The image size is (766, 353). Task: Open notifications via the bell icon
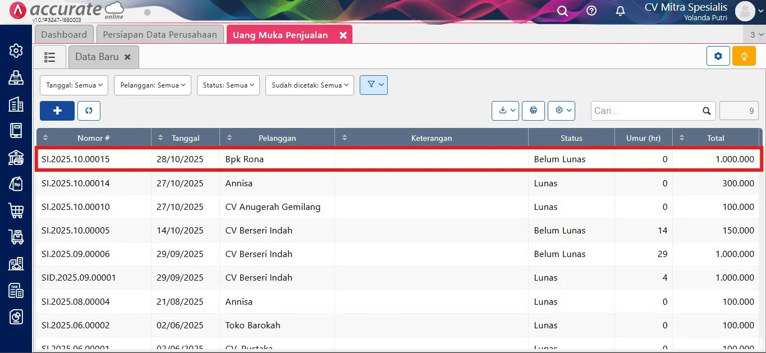pos(620,10)
